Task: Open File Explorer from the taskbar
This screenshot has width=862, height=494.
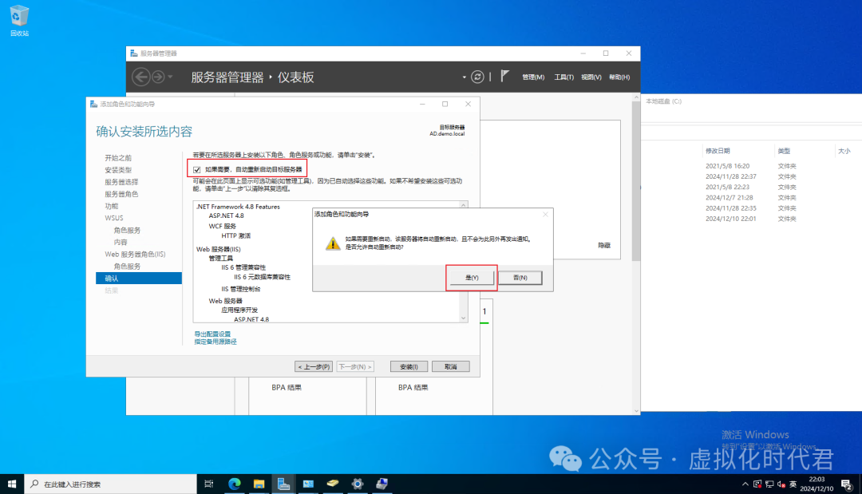Action: (x=259, y=484)
